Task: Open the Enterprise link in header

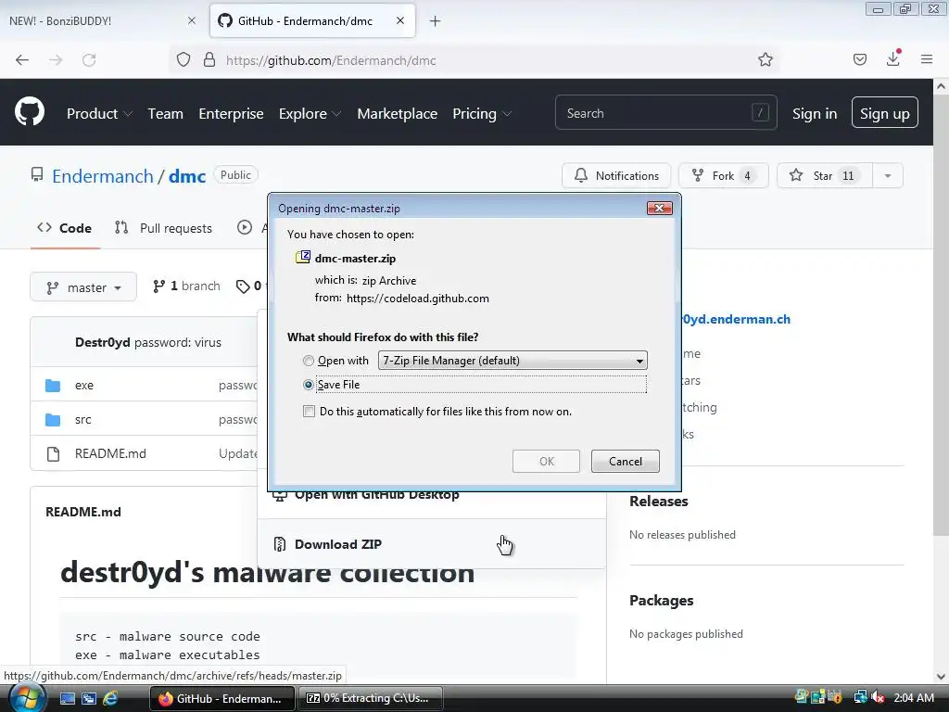Action: [x=231, y=113]
